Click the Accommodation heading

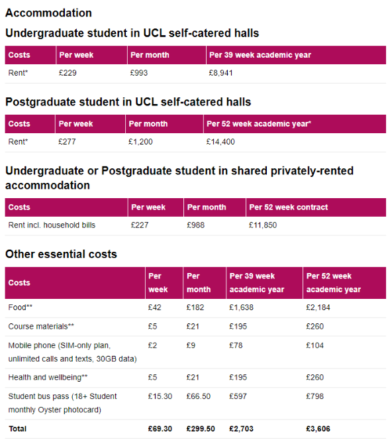click(x=48, y=13)
